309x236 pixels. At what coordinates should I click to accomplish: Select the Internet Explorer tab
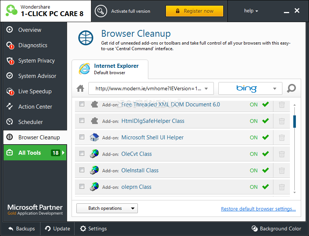110,69
